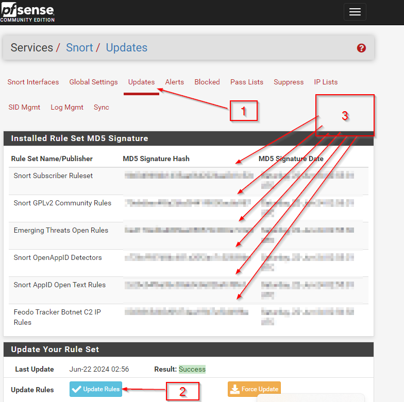Switch to the Log Mgmt tab
This screenshot has height=402, width=404.
click(x=66, y=107)
